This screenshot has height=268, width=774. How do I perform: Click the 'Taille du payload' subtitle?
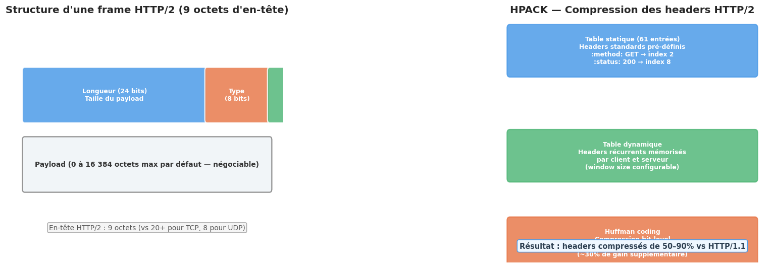pos(114,99)
